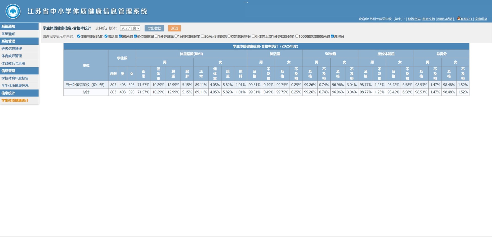The height and width of the screenshot is (239, 492).
Task: Uncheck the 肺活量 checkbox
Action: point(106,36)
